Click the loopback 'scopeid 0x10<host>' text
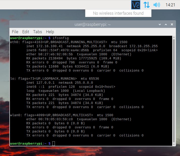This screenshot has height=156, width=180. (x=97, y=87)
